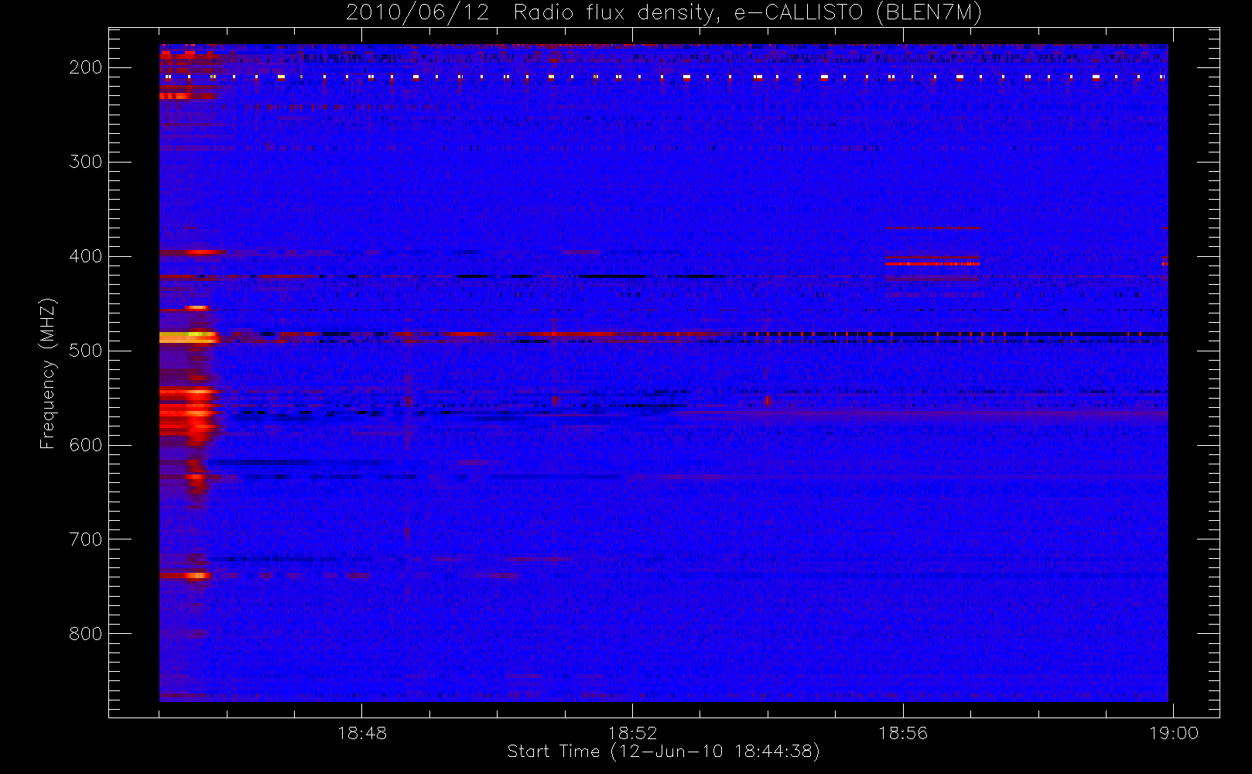Image resolution: width=1252 pixels, height=774 pixels.
Task: Select the 700 frequency tick label
Action: (x=85, y=539)
